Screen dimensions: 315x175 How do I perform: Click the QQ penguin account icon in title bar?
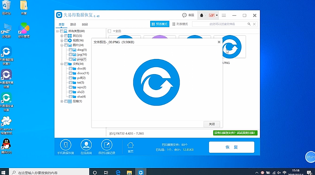tap(201, 15)
